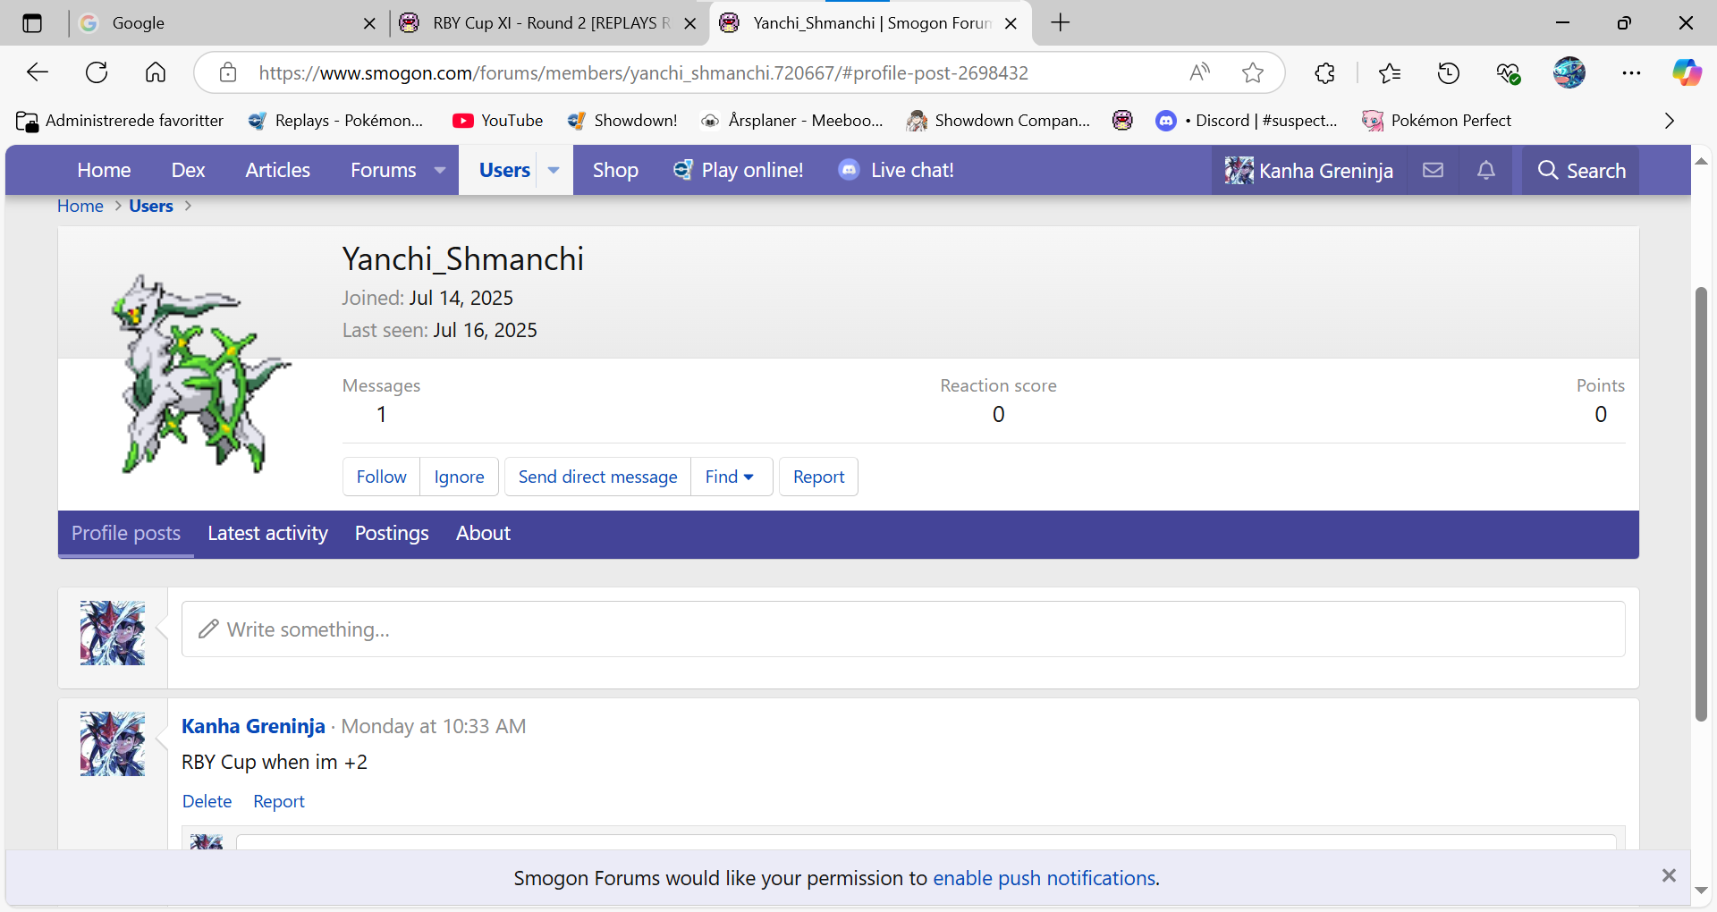This screenshot has width=1717, height=912.
Task: Close the RBY Cup XI tab
Action: [x=690, y=23]
